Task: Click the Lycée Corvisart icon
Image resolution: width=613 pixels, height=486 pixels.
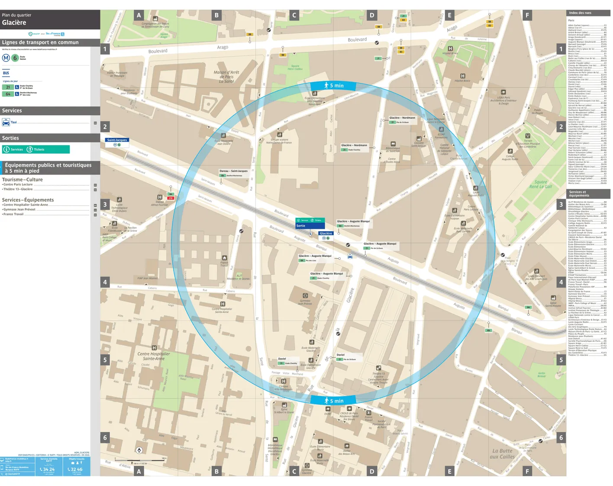Action: (x=536, y=271)
